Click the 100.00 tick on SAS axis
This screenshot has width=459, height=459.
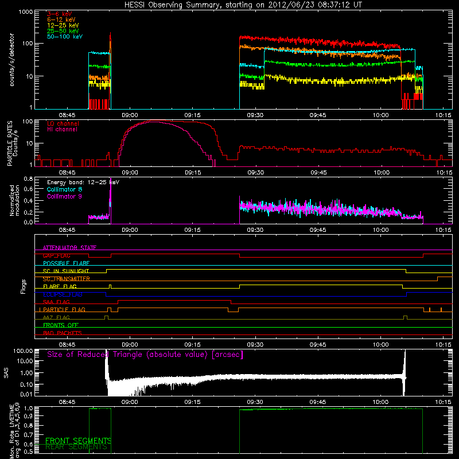(23, 351)
